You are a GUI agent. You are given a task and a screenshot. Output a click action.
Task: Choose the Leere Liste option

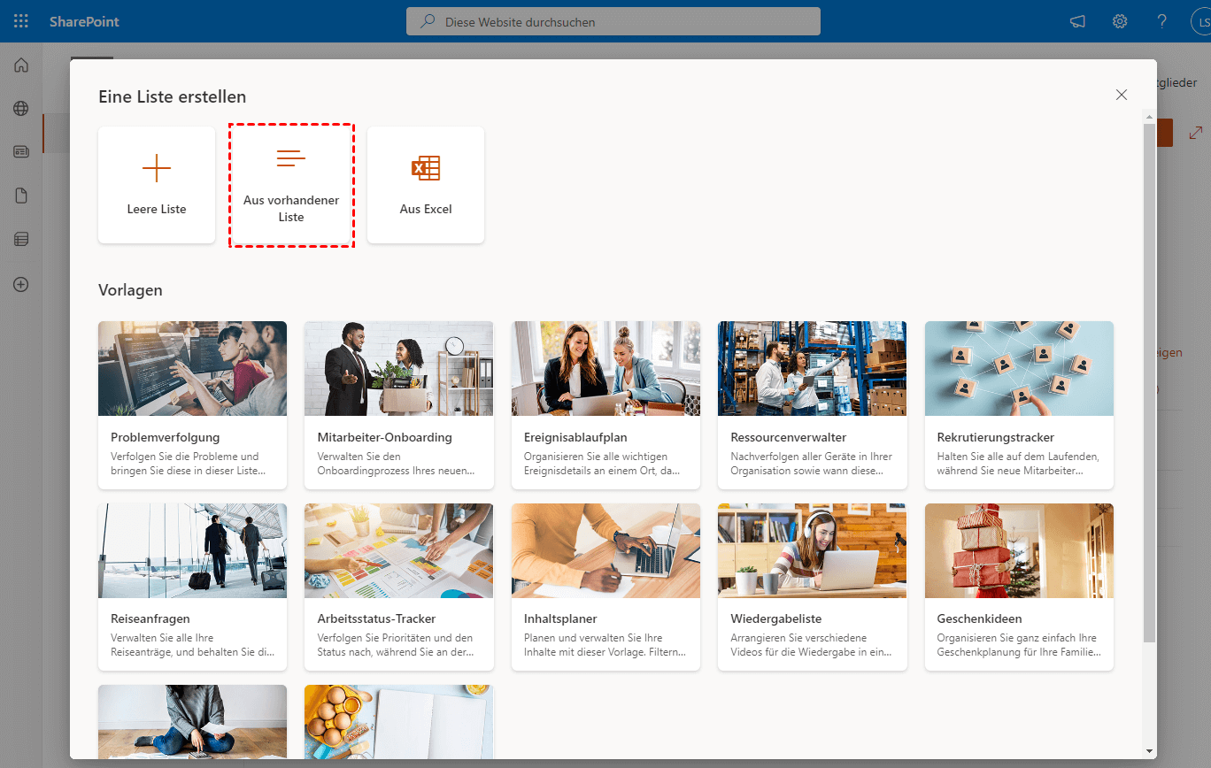coord(157,185)
